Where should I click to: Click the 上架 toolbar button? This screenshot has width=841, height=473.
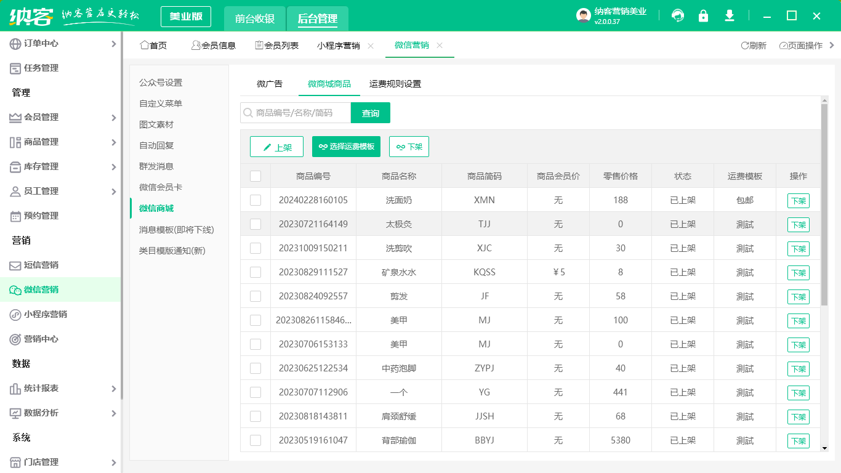[276, 147]
